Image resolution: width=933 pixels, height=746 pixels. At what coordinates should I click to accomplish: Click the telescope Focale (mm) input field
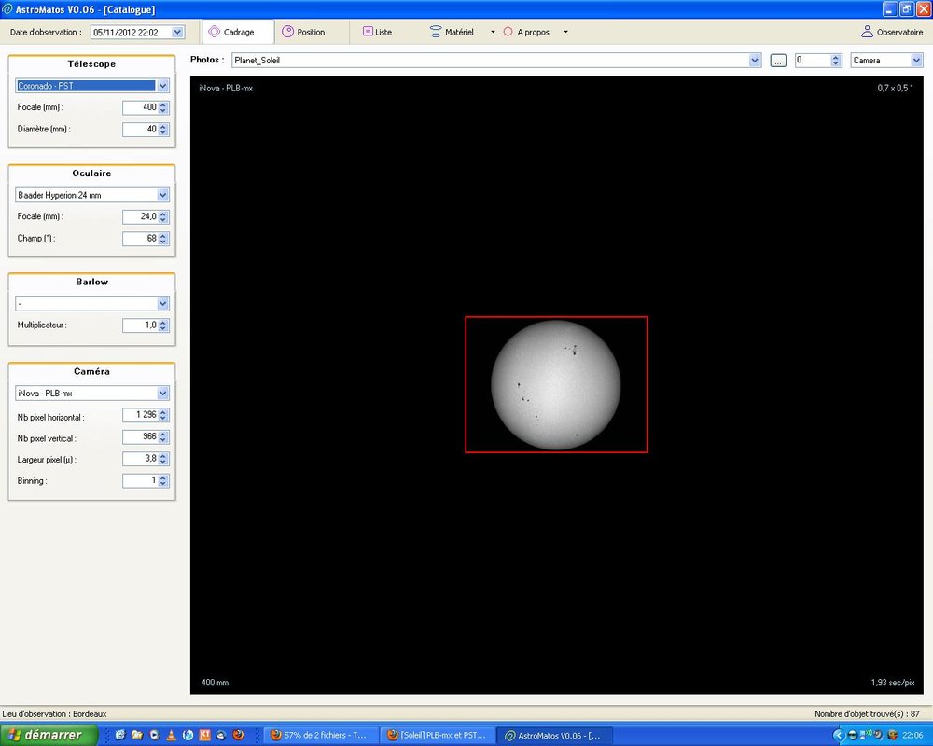point(140,107)
